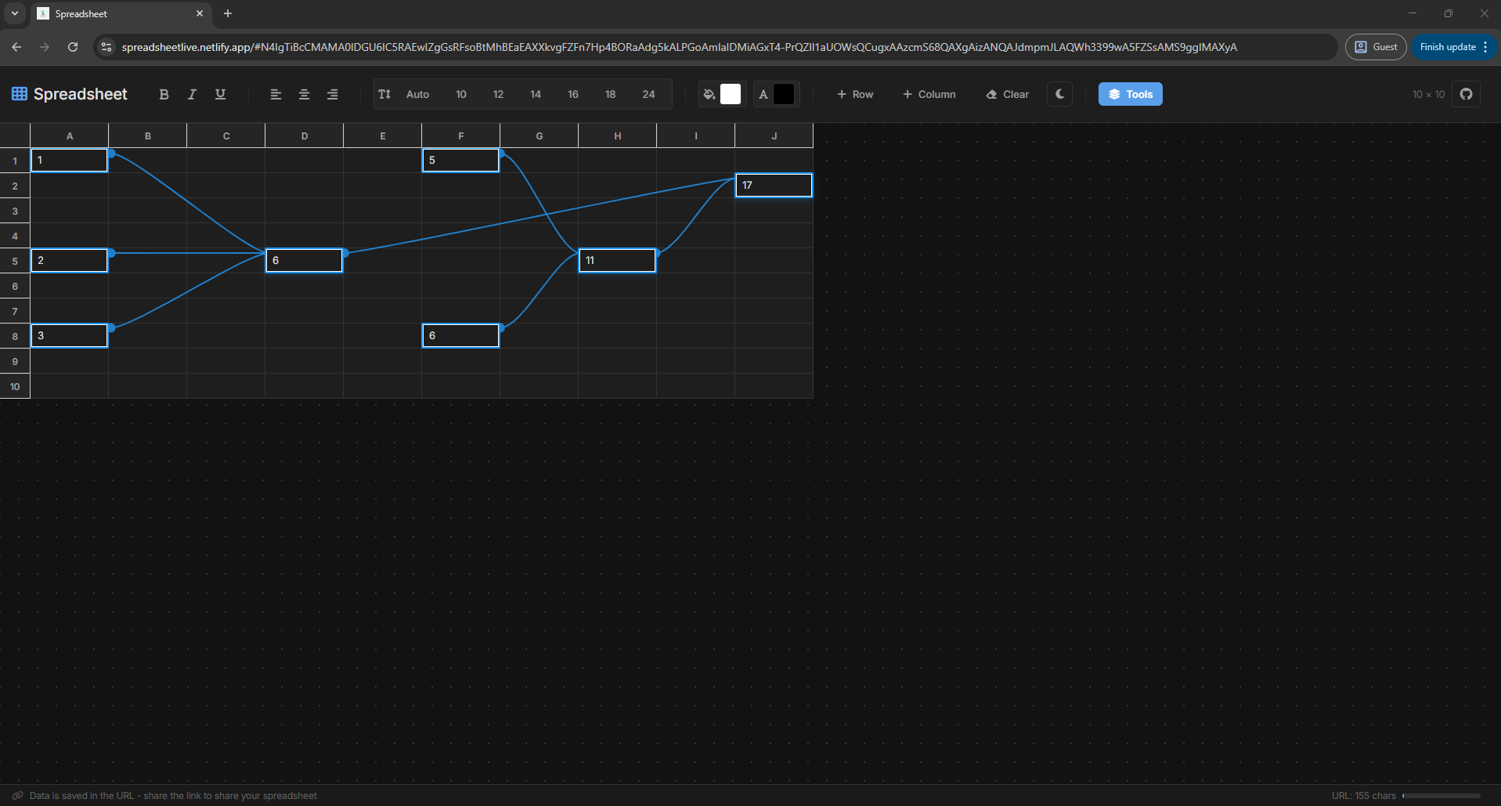This screenshot has height=806, width=1501.
Task: Select row 1 header
Action: click(x=15, y=161)
